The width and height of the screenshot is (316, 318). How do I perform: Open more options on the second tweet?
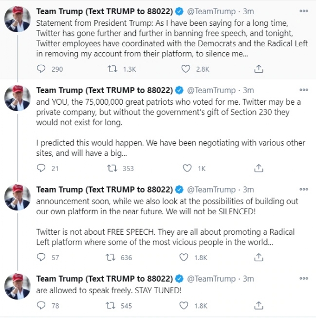[x=304, y=90]
